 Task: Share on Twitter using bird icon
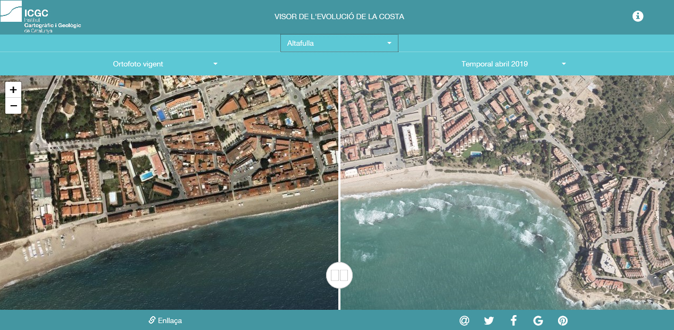489,320
